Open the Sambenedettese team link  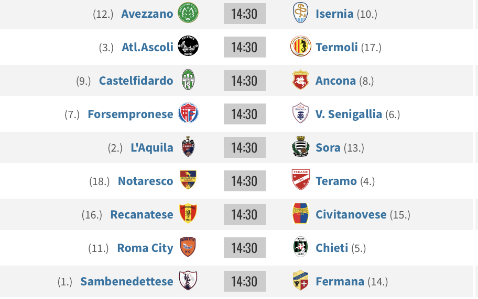(126, 281)
